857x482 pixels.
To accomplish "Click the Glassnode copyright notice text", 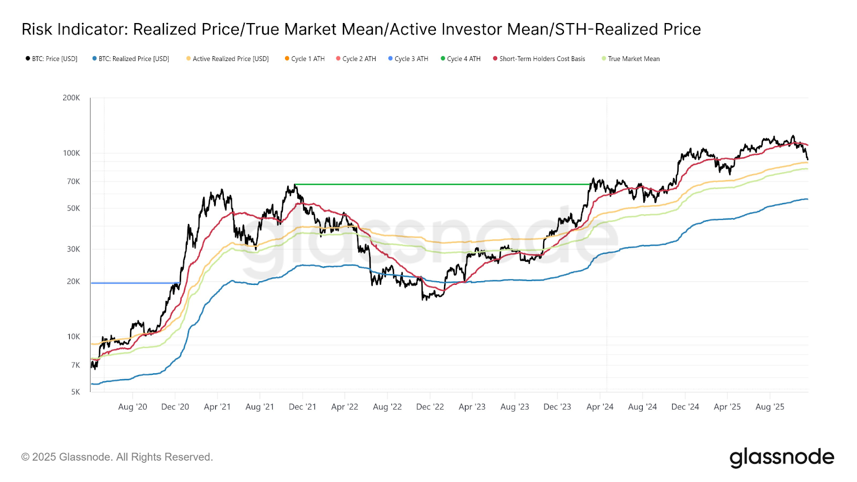I will [x=117, y=457].
